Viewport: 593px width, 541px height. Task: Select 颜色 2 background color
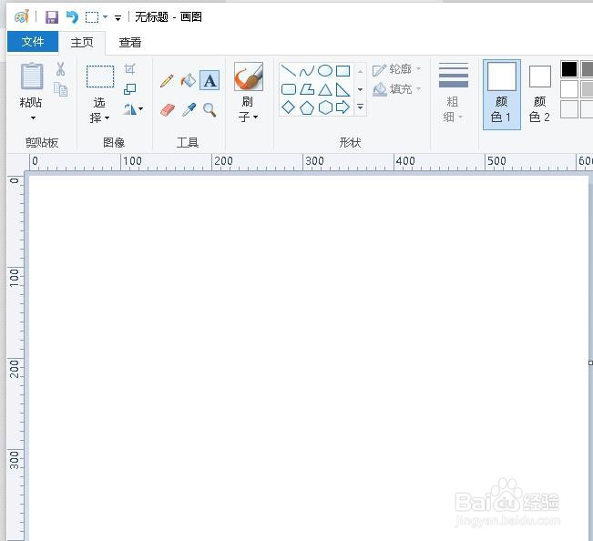coord(539,95)
